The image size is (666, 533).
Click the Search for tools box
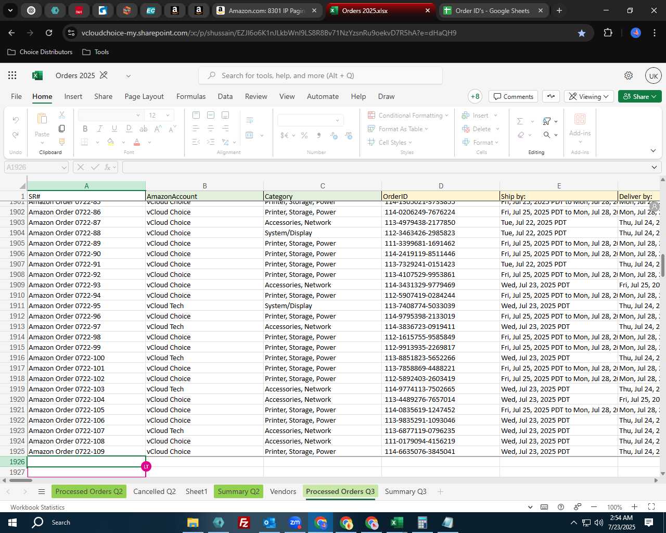click(321, 75)
